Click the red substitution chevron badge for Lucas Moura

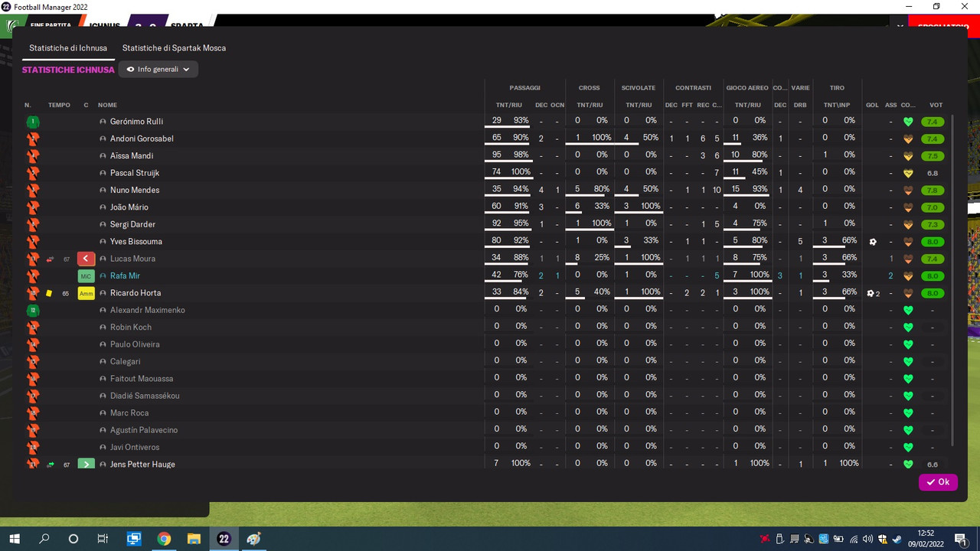(x=87, y=259)
